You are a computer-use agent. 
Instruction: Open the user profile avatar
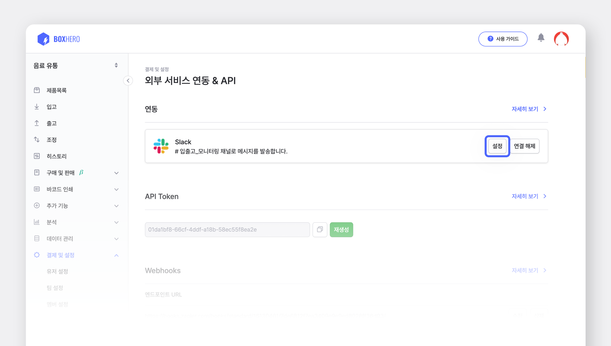point(561,39)
